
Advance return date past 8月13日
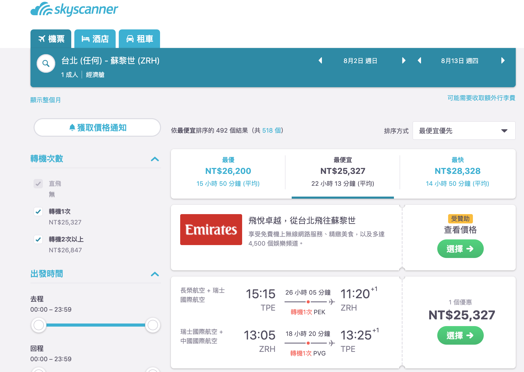click(503, 61)
